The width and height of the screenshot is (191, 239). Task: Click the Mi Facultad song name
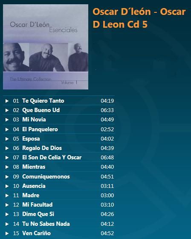tap(38, 204)
